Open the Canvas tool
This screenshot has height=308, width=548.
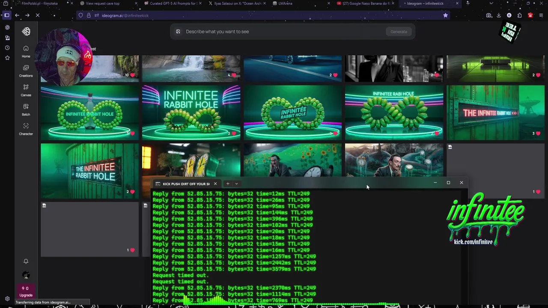(x=26, y=90)
